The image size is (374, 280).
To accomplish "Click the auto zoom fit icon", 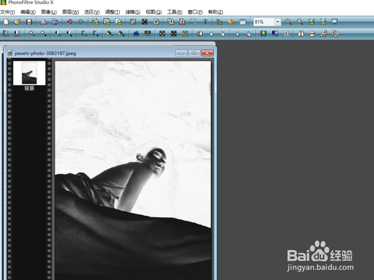I will coord(323,22).
